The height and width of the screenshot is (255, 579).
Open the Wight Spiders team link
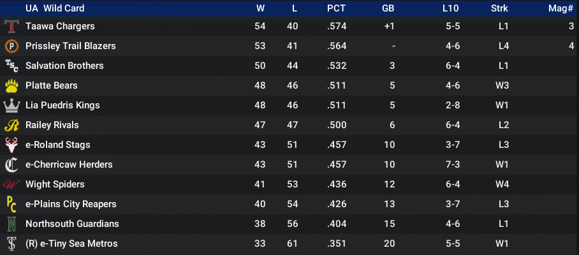click(x=55, y=184)
